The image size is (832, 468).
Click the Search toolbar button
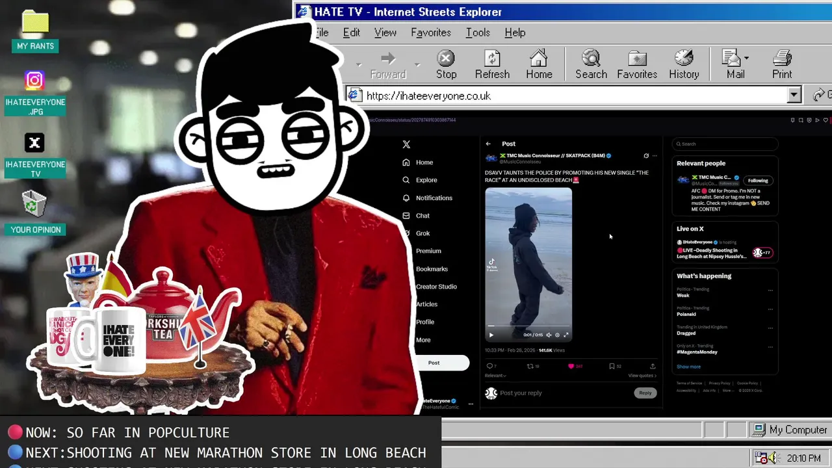coord(591,65)
